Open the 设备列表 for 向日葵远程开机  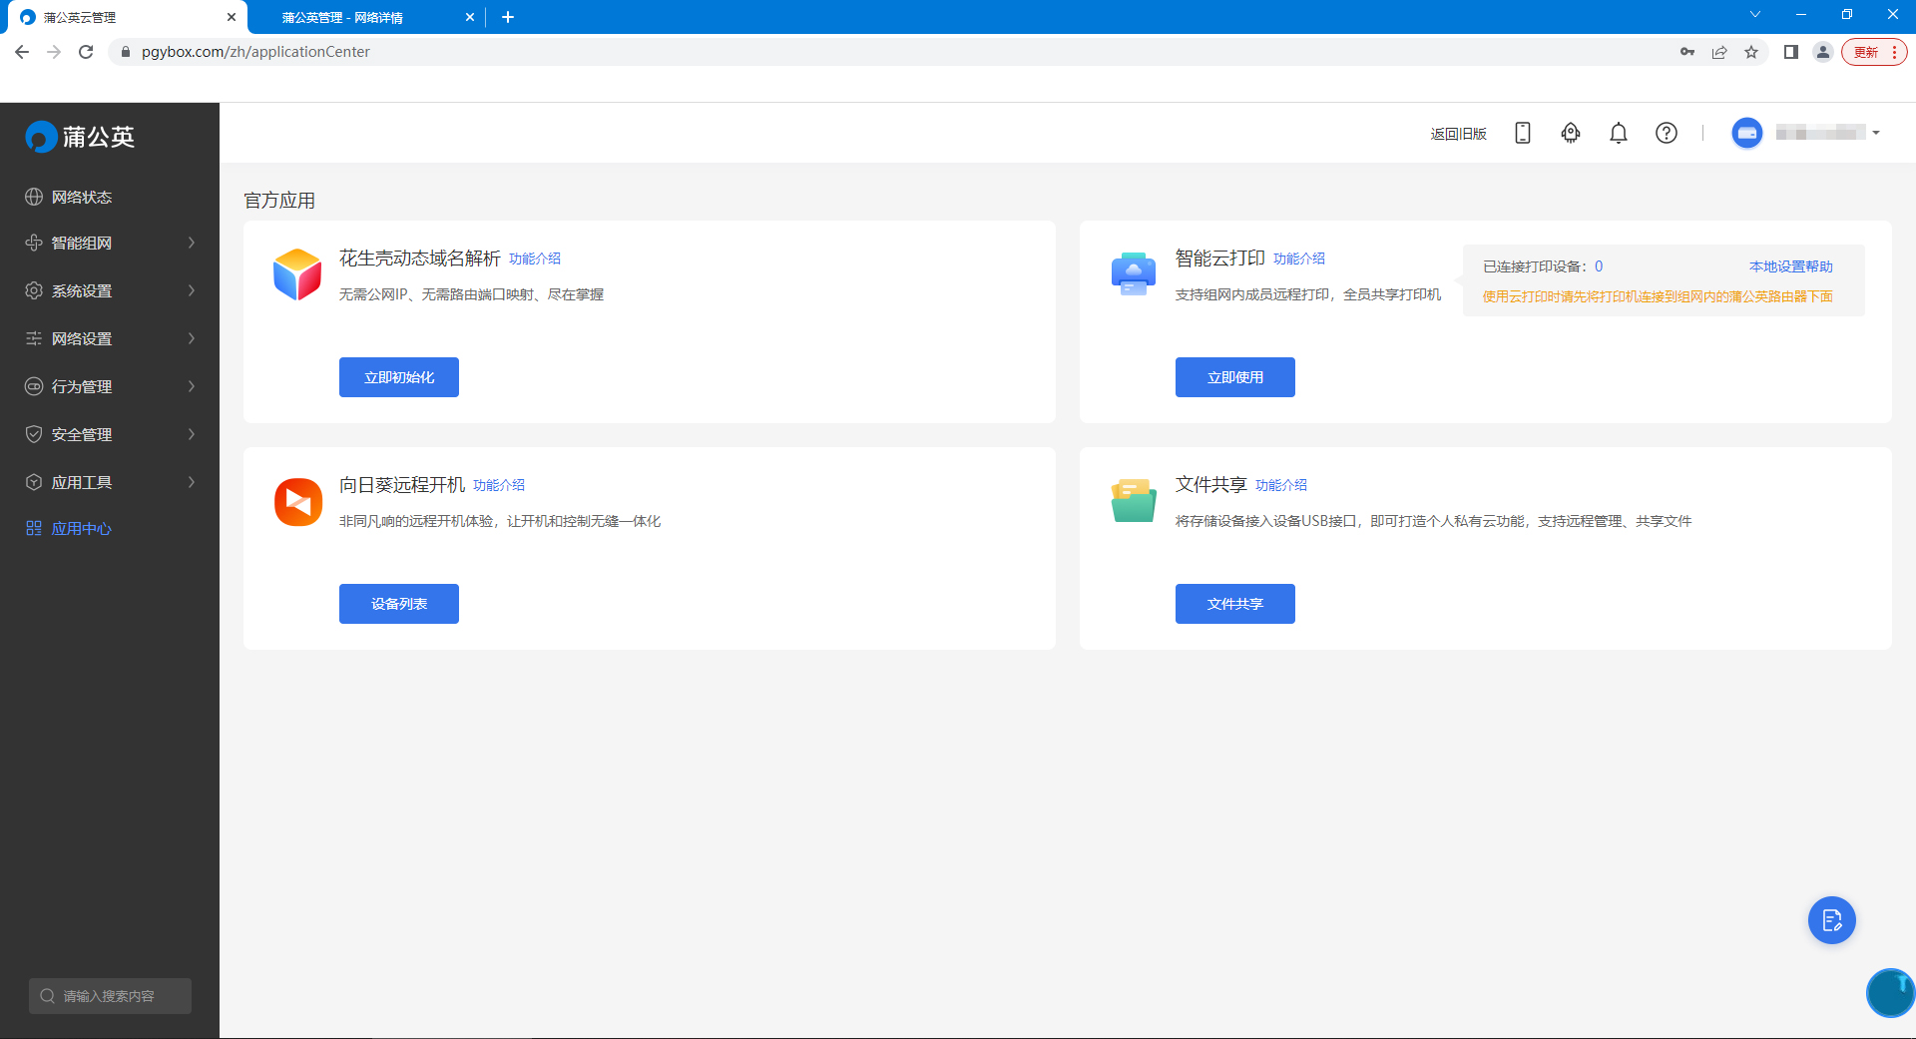(398, 603)
